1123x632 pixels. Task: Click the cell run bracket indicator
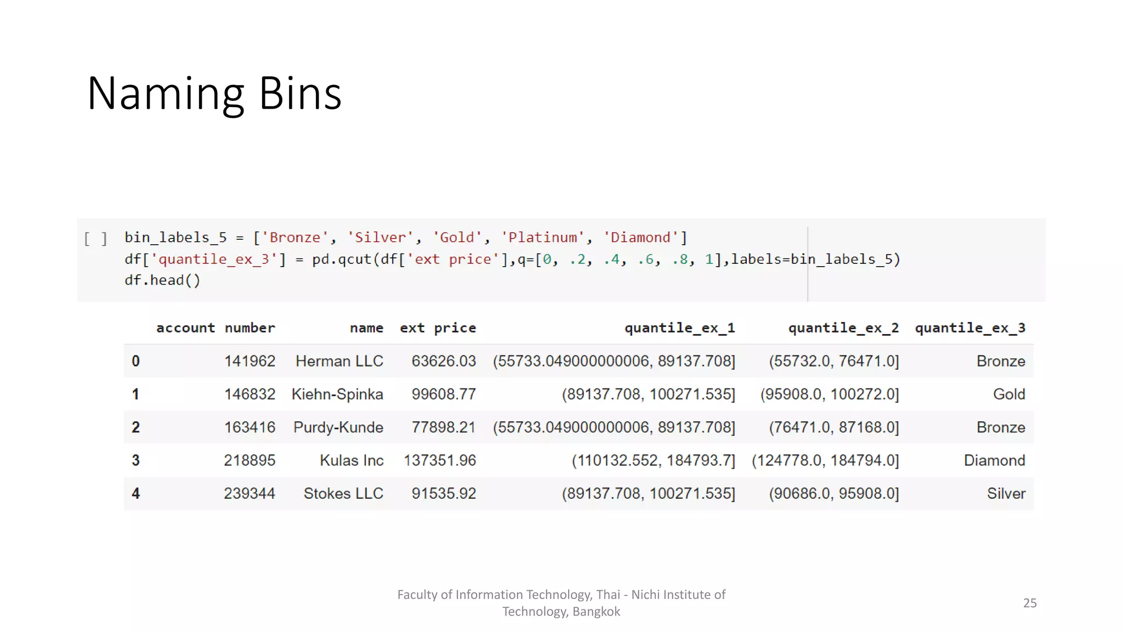pos(95,239)
